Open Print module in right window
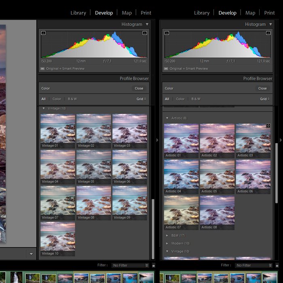This screenshot has width=283, height=283. point(269,13)
